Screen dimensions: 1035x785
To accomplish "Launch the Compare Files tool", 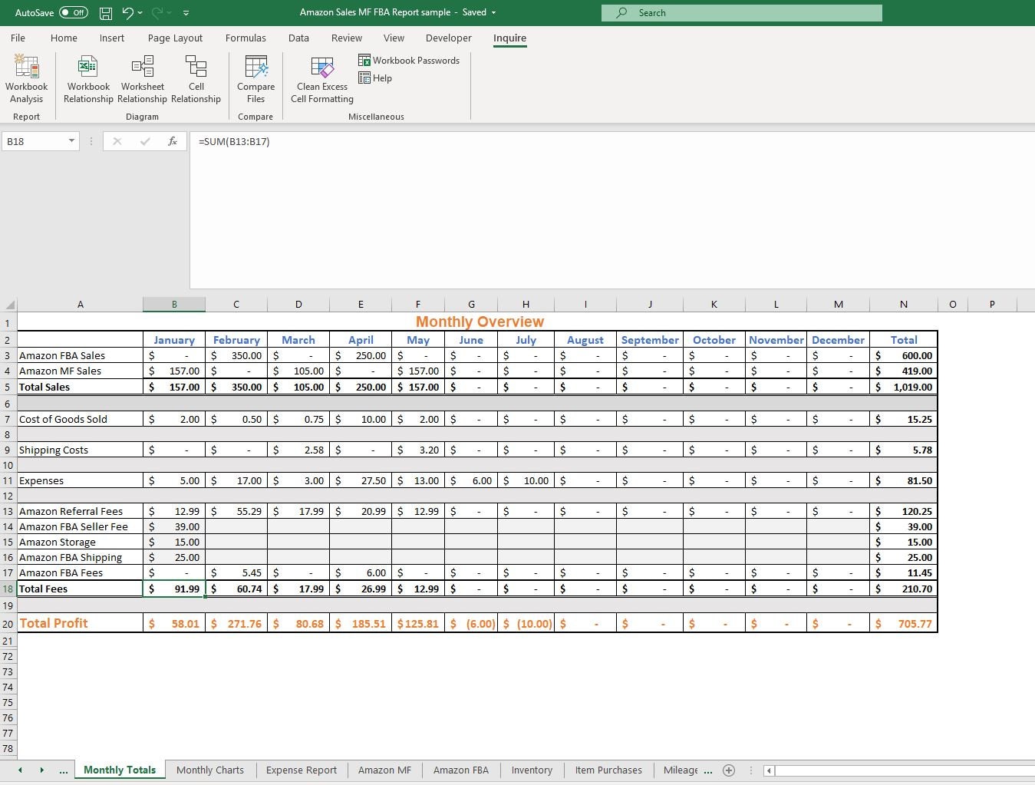I will [x=255, y=79].
